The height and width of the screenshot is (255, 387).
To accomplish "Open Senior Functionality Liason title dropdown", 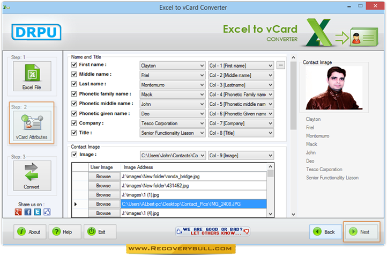I will tap(173, 133).
